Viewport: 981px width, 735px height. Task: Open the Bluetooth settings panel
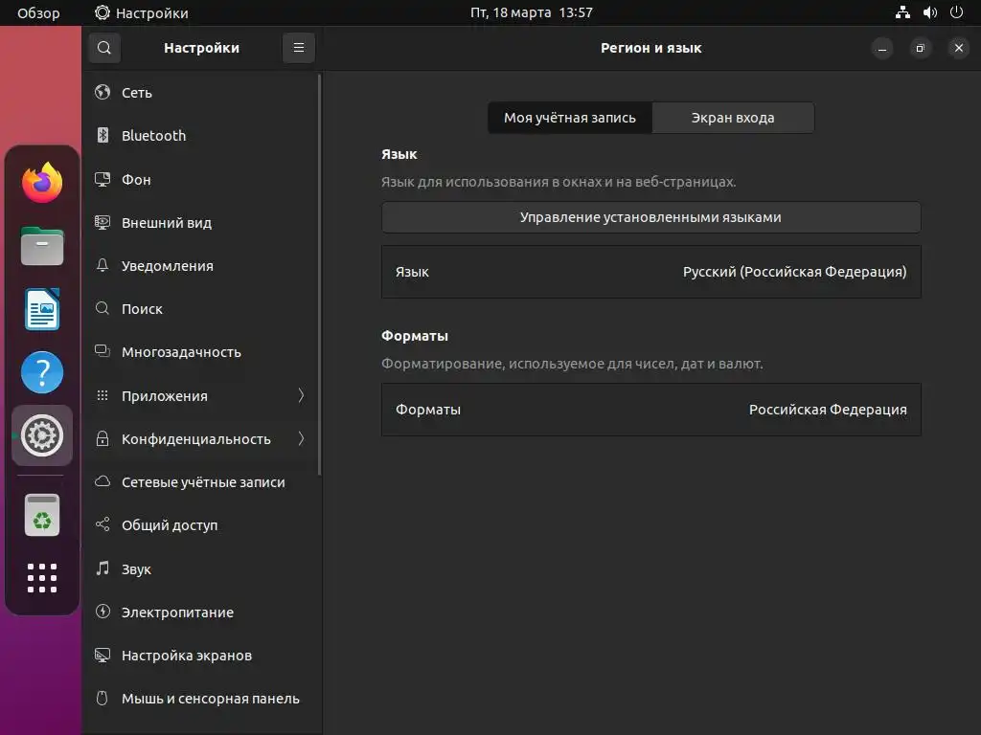tap(153, 136)
